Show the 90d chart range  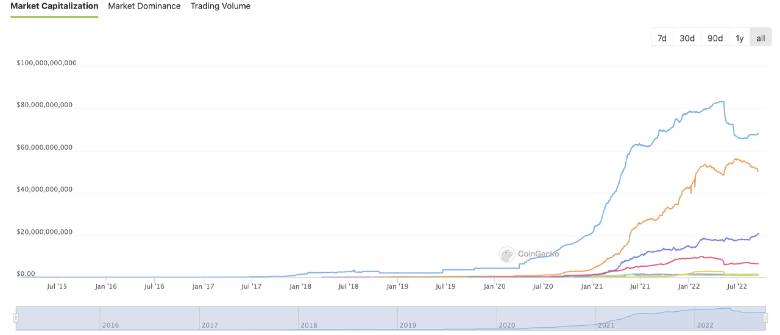pos(715,38)
